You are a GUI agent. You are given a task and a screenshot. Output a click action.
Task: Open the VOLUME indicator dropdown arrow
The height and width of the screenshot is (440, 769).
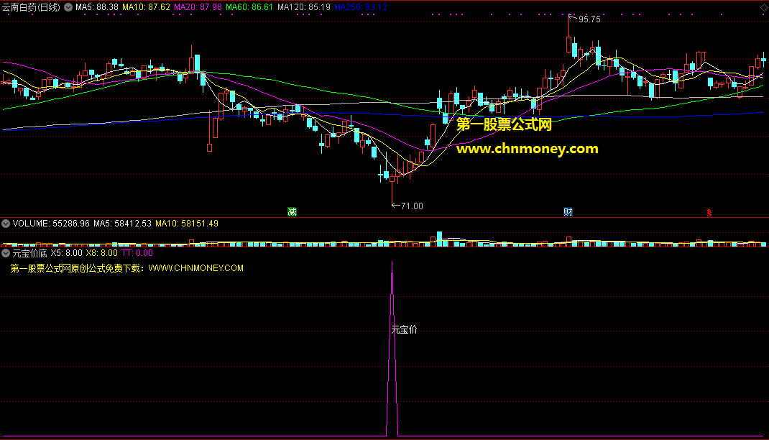(6, 224)
